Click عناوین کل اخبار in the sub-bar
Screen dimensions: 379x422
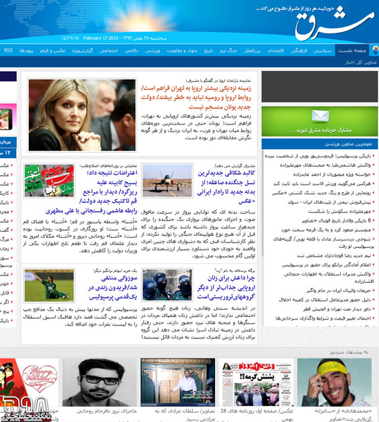click(361, 62)
